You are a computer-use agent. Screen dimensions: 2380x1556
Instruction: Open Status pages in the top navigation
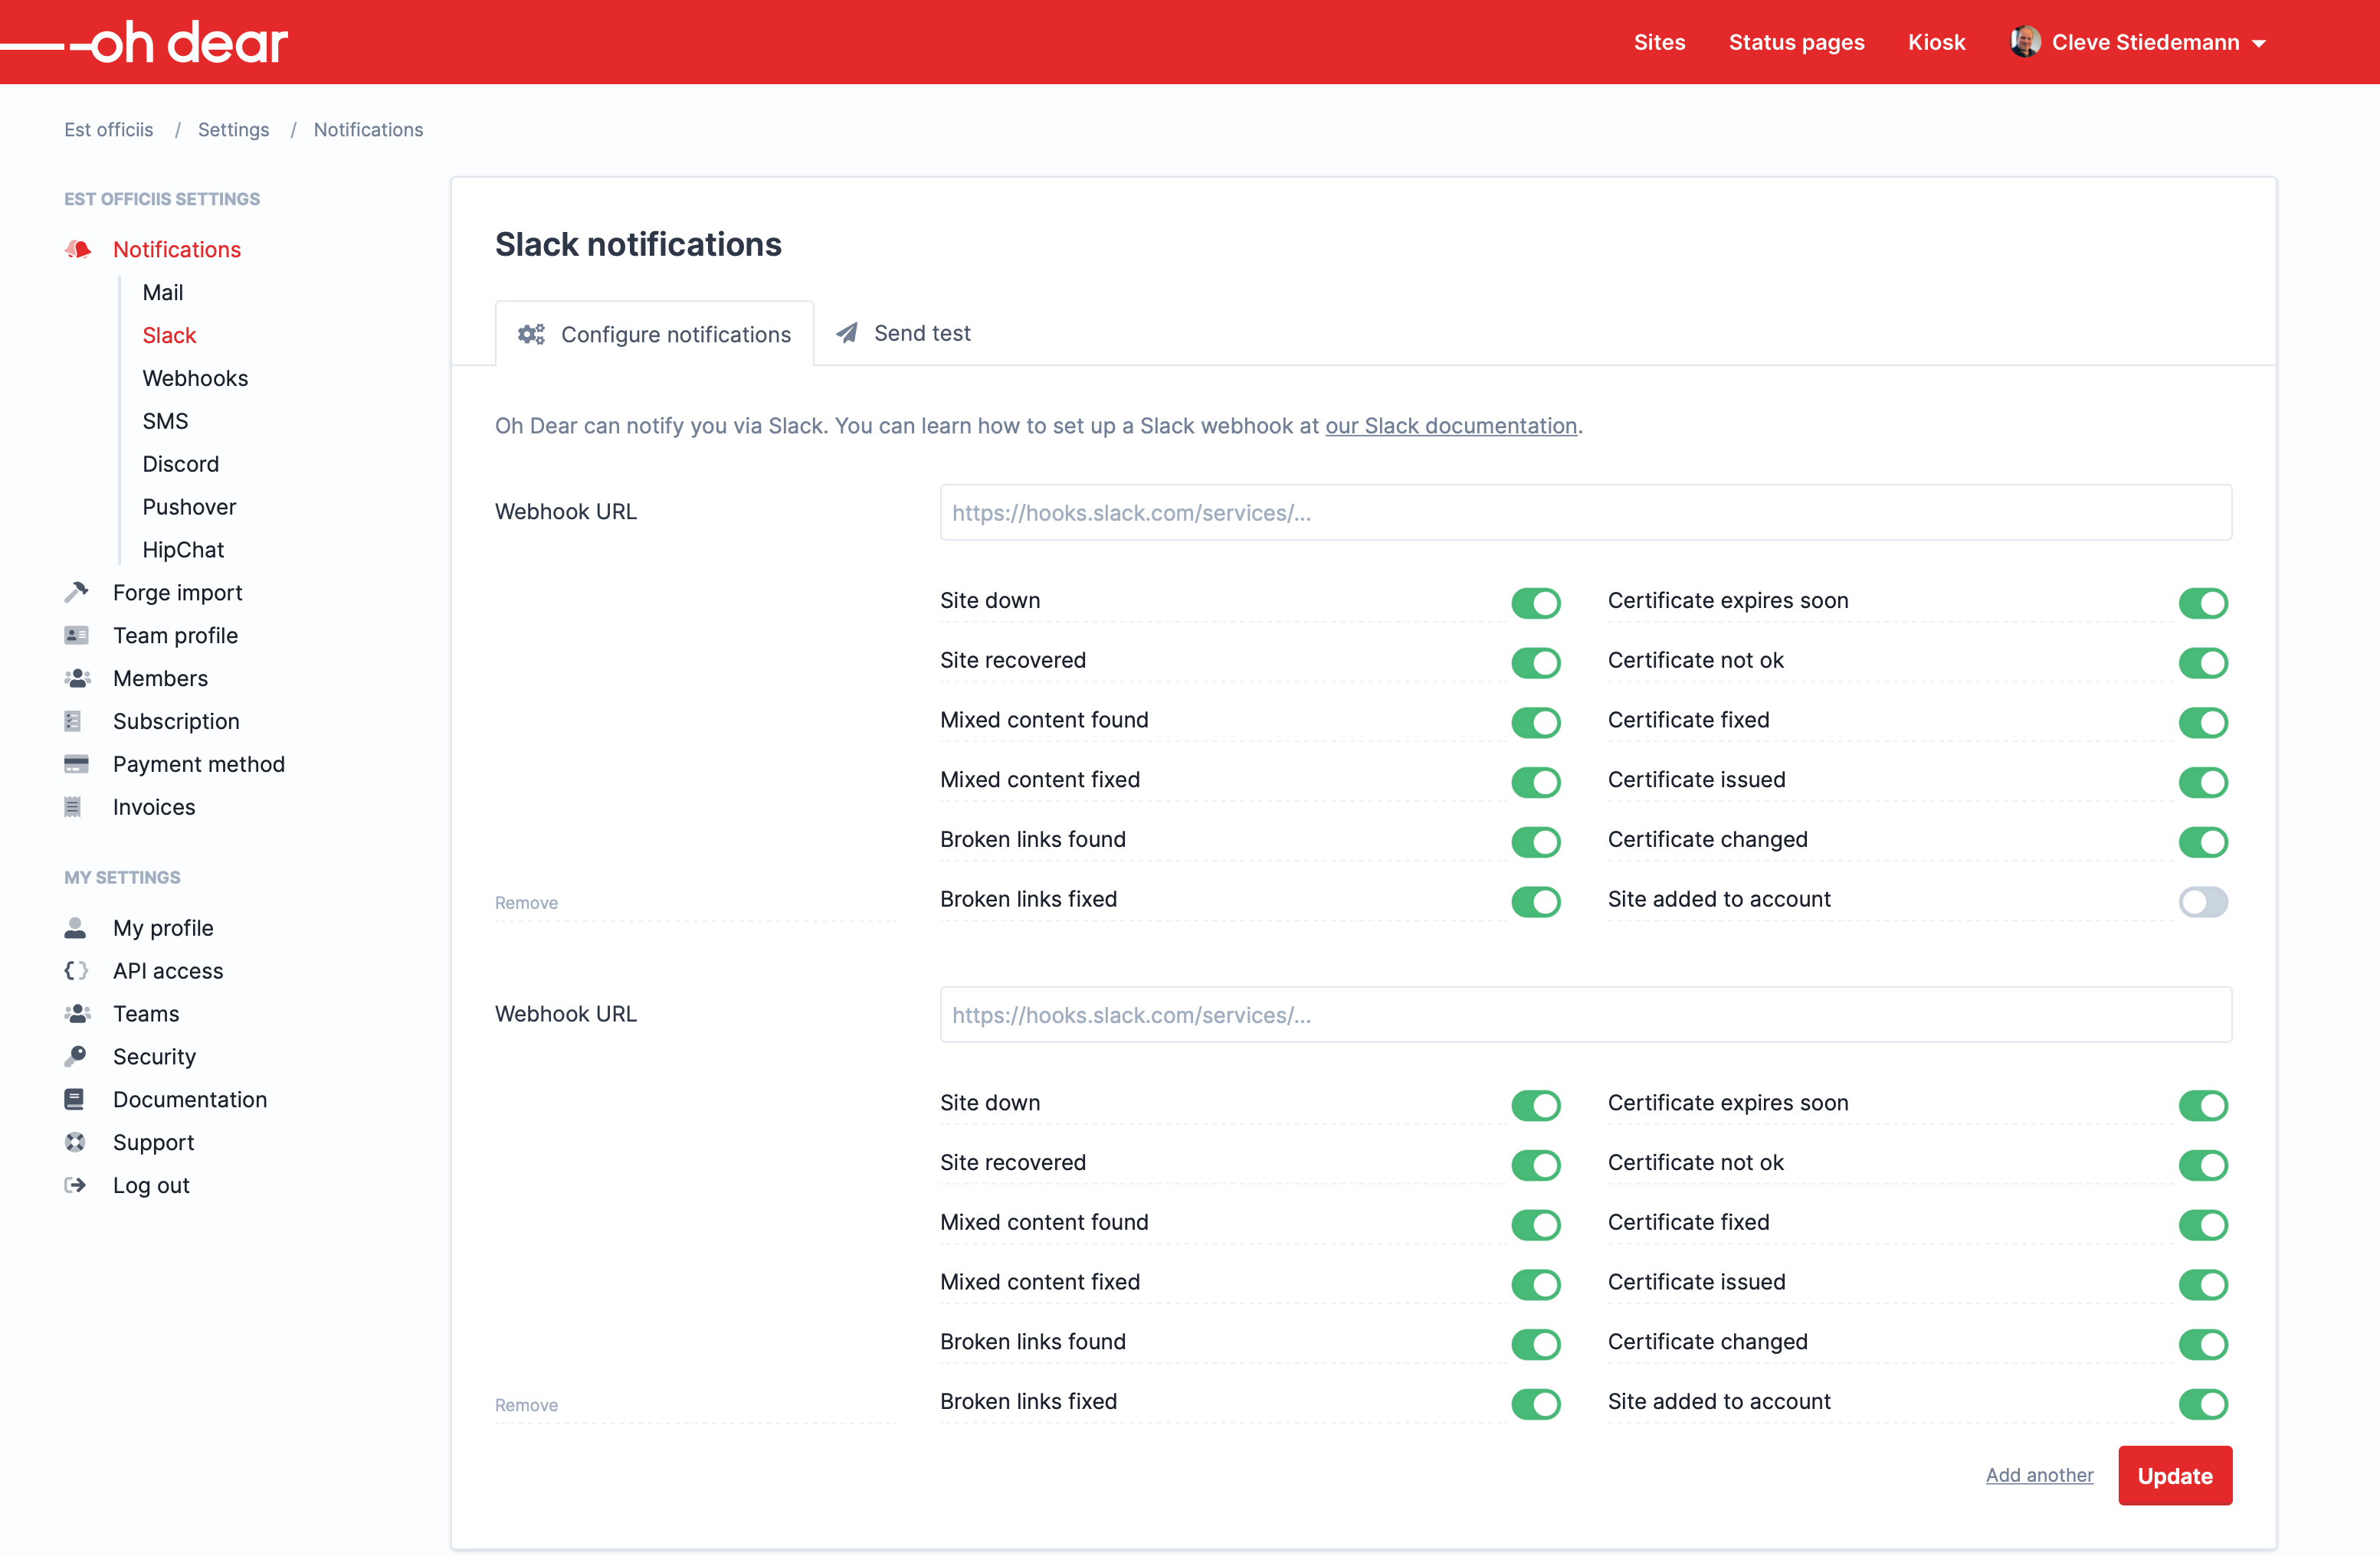coord(1796,42)
